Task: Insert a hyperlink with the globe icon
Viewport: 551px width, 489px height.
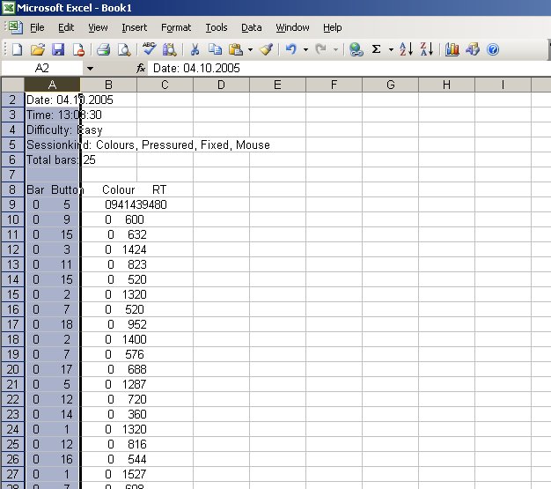Action: point(356,49)
